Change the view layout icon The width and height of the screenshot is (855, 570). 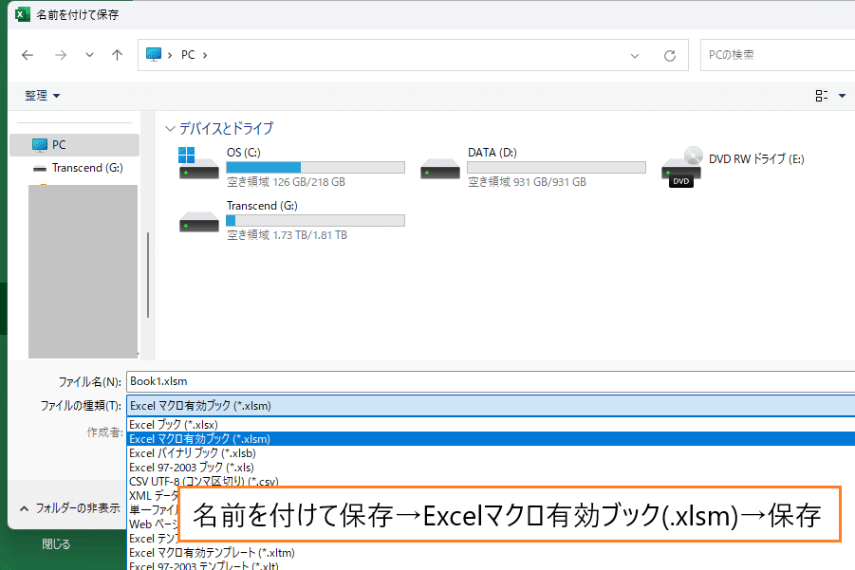click(822, 96)
